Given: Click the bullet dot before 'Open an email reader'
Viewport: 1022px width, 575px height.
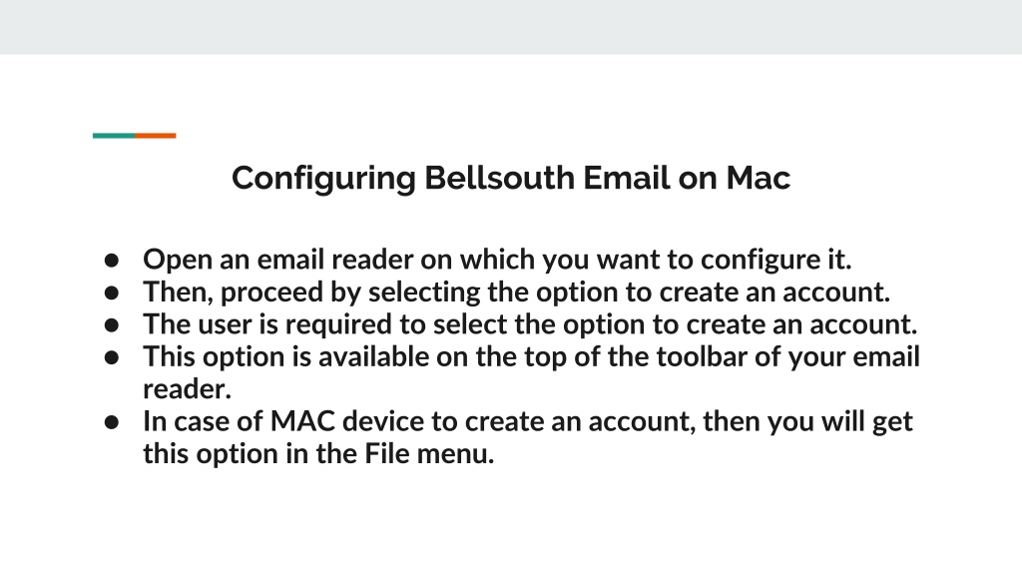Looking at the screenshot, I should (x=112, y=261).
